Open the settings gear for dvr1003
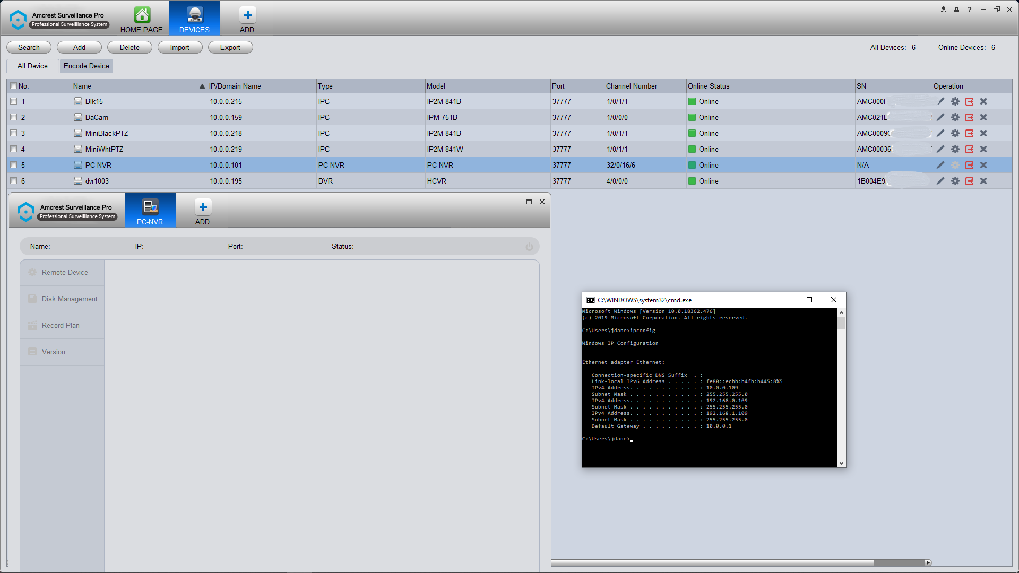This screenshot has height=573, width=1019. tap(955, 181)
